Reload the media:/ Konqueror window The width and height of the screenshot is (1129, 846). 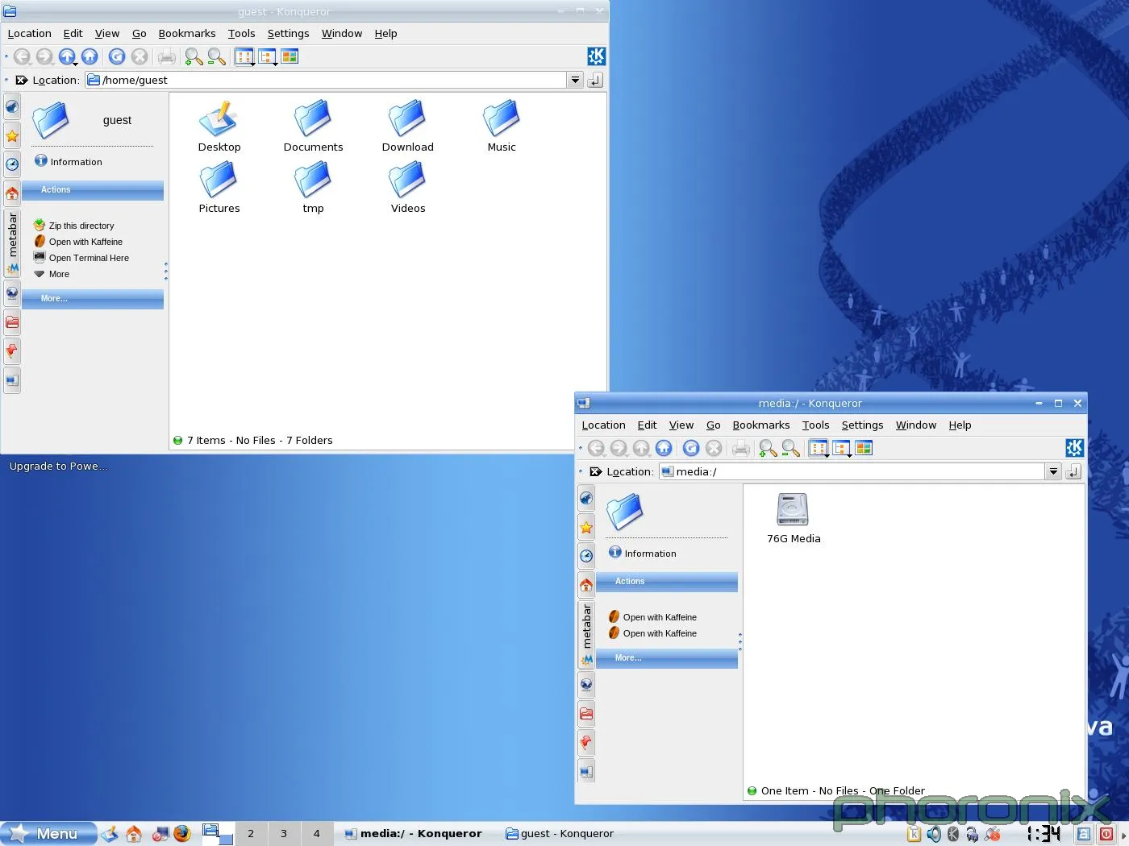pyautogui.click(x=691, y=448)
